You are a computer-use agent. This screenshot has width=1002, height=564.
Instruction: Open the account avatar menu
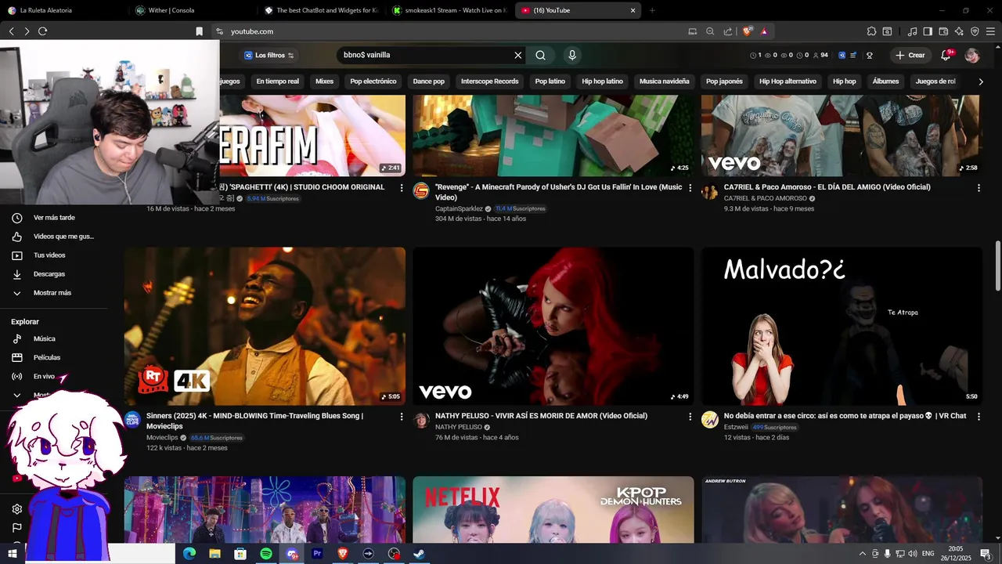click(972, 56)
